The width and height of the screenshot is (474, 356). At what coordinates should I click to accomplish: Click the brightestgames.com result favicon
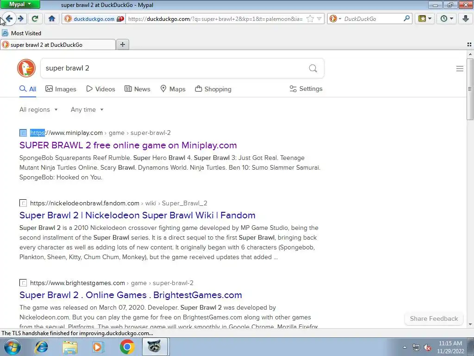(23, 283)
